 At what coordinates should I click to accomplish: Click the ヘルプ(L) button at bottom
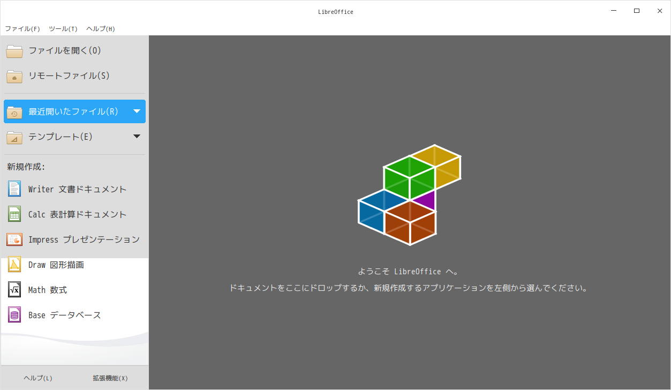[x=38, y=378]
